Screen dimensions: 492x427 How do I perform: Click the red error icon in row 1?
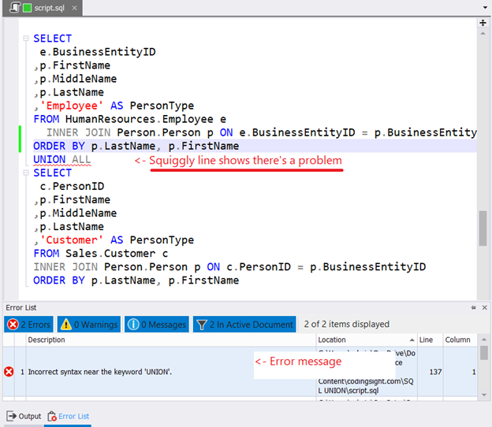click(9, 372)
